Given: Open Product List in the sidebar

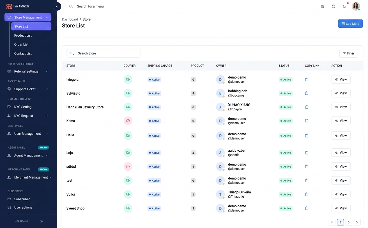Looking at the screenshot, I should [x=23, y=35].
